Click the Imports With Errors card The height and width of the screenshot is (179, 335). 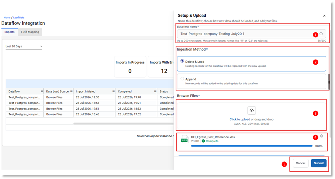click(x=161, y=67)
